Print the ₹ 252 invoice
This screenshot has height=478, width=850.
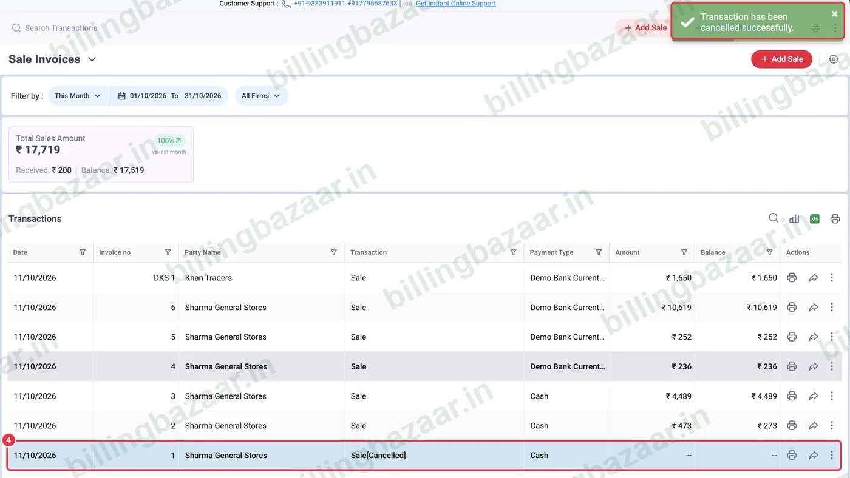point(792,337)
